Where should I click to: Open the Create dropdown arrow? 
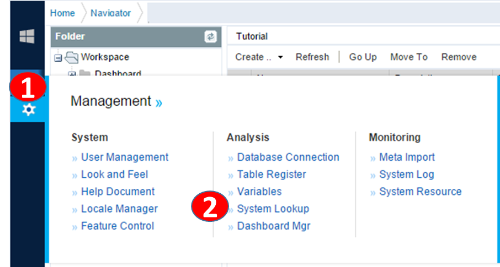pyautogui.click(x=280, y=57)
